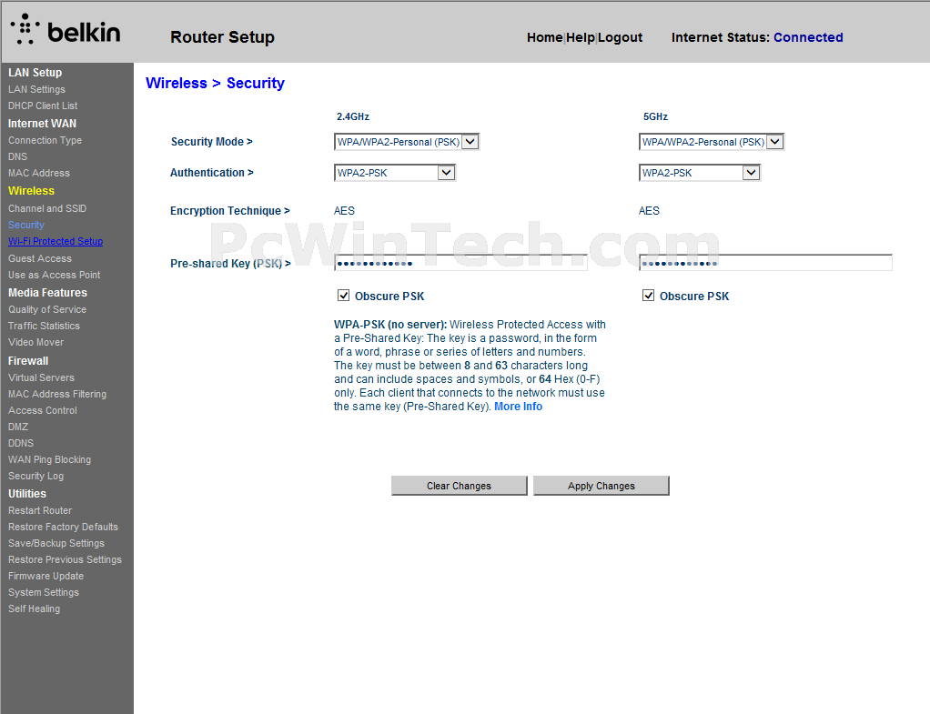Viewport: 930px width, 714px height.
Task: Open Save/Backup Settings
Action: point(56,543)
